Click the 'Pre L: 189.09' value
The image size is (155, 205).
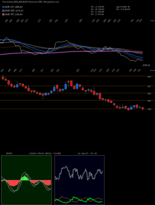[x=97, y=11]
